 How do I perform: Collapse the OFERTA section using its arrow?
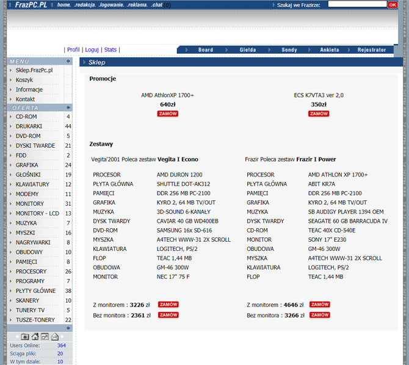(68, 107)
